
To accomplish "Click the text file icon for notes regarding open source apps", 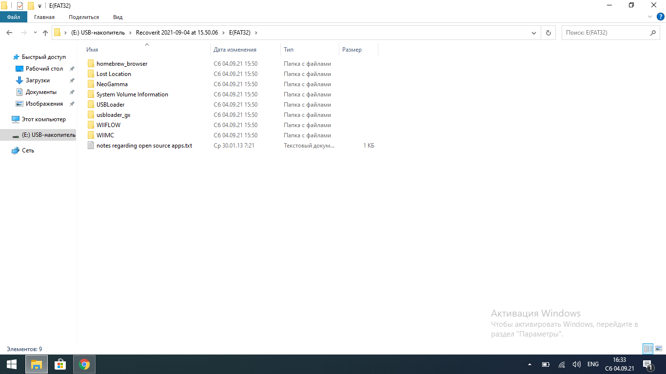I will tap(90, 146).
